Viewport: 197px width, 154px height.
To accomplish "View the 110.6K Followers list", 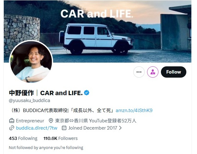I will 61,138.
